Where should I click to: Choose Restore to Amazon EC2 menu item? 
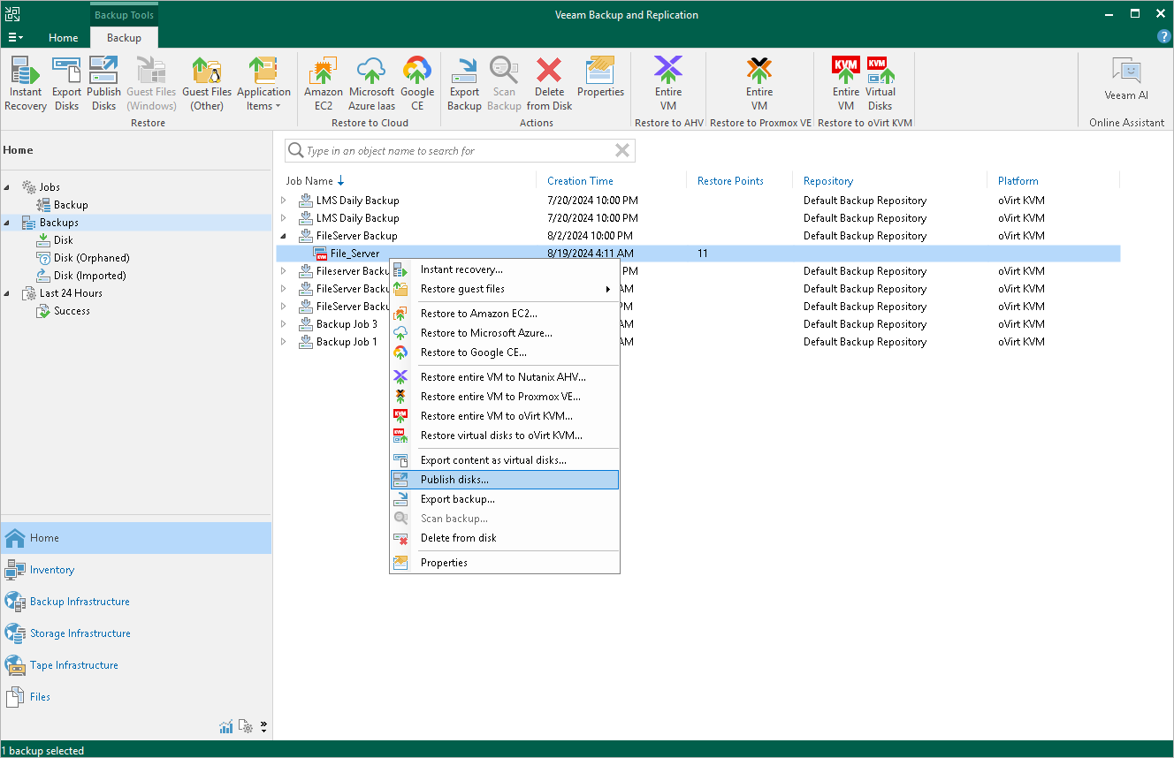point(505,314)
